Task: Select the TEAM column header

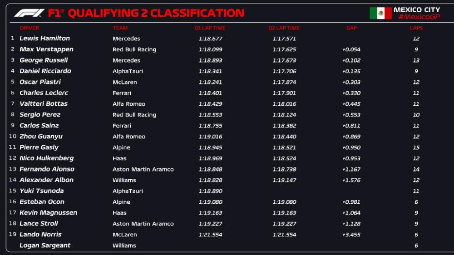Action: (120, 28)
